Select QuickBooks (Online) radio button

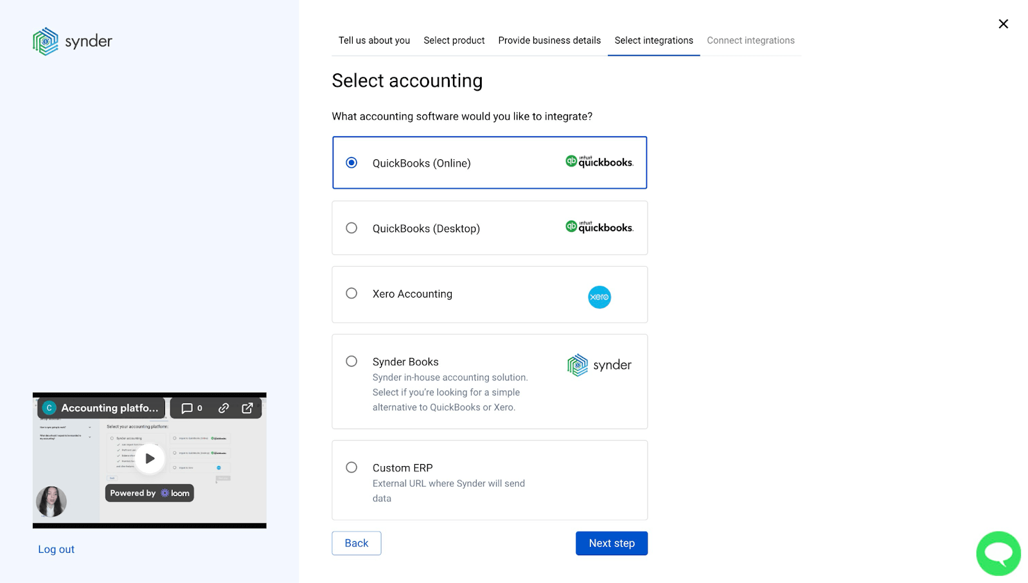pyautogui.click(x=351, y=163)
